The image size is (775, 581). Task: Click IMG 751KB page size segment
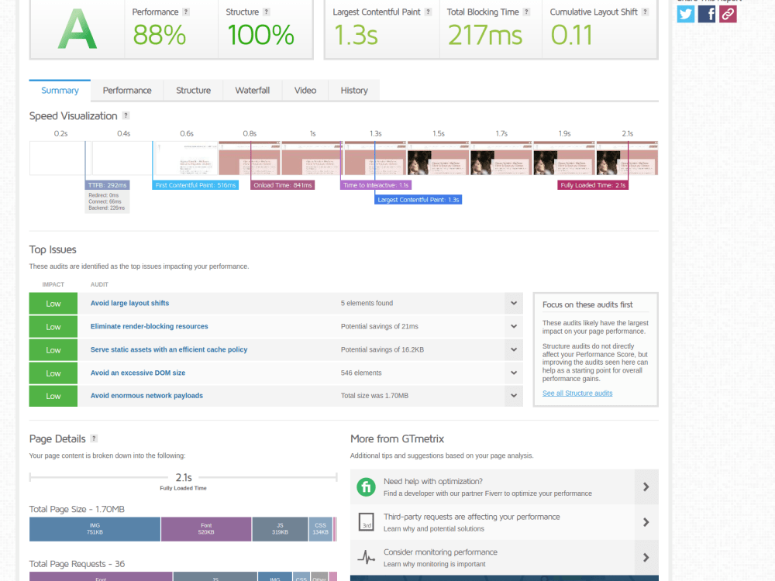(x=95, y=529)
